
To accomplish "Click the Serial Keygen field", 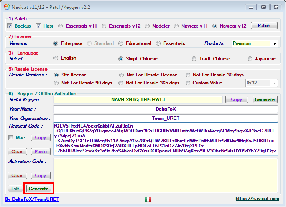I will click(x=138, y=100).
